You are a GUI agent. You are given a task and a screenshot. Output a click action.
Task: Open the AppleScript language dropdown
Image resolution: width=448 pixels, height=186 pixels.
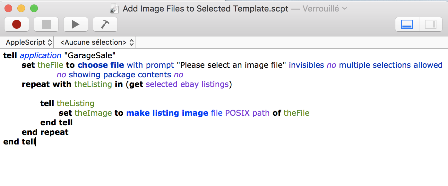tap(29, 42)
